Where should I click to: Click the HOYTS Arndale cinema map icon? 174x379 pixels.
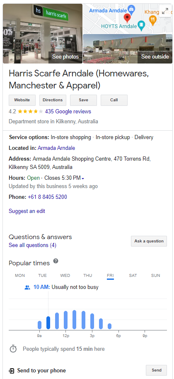tap(141, 25)
